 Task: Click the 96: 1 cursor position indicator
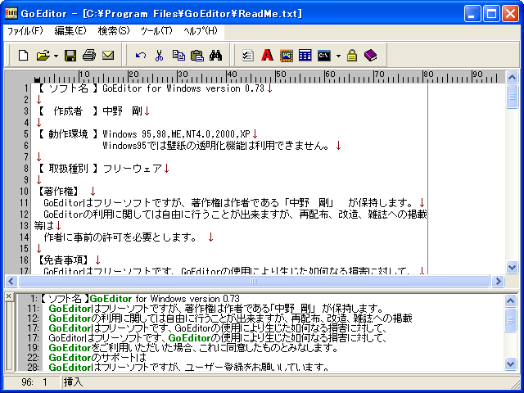(x=34, y=382)
